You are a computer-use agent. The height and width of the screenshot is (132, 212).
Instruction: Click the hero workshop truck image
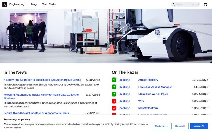106,36
